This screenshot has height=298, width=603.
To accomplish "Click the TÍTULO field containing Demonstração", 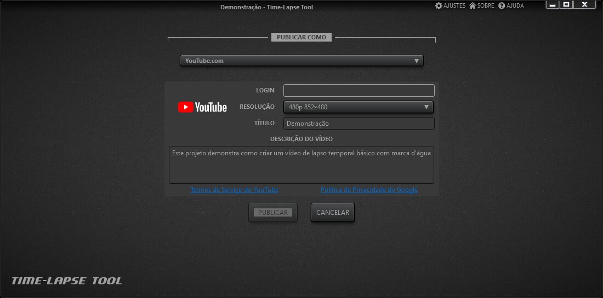I will click(359, 124).
